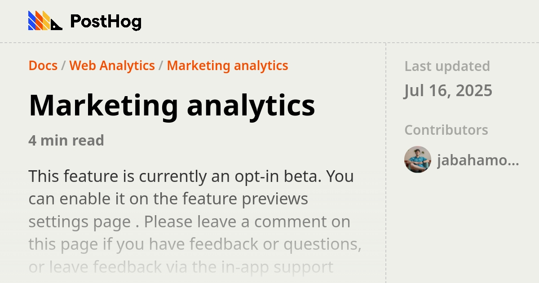Open the Web Analytics breadcrumb link
Viewport: 539px width, 283px height.
point(112,66)
